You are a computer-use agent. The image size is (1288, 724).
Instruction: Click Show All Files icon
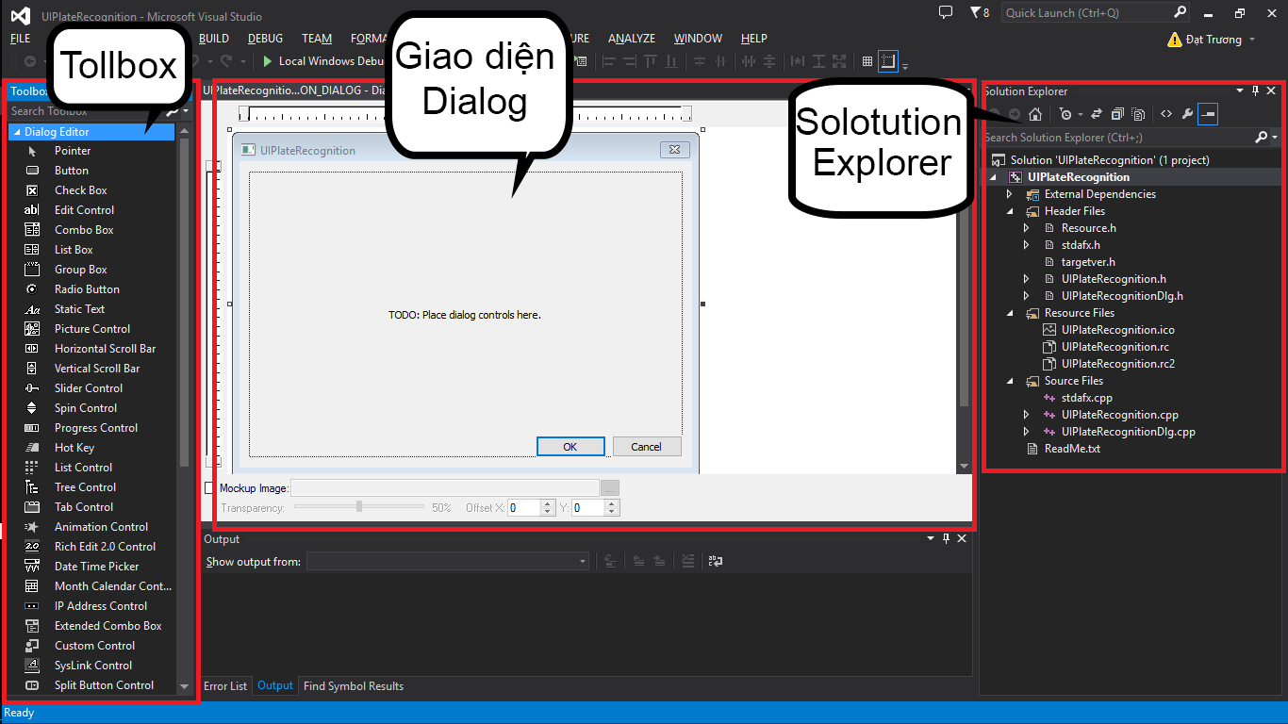coord(1138,114)
